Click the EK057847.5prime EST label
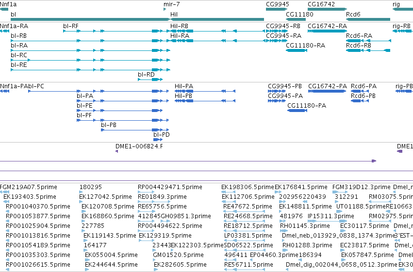Viewport: 413px width, 272px height. tap(367, 255)
